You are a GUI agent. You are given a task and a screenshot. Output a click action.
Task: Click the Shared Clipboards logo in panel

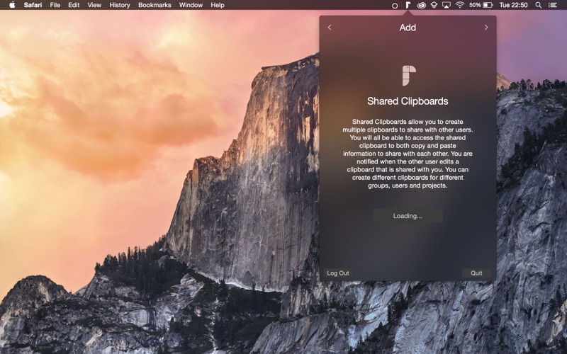tap(409, 76)
